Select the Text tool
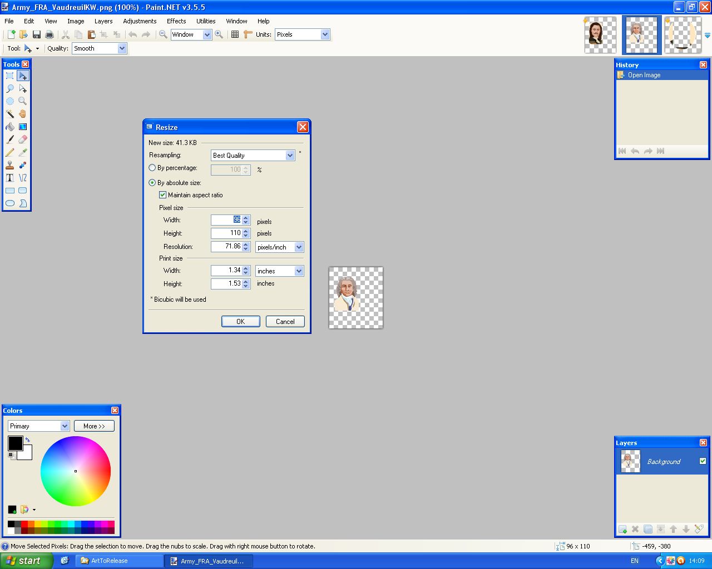712x569 pixels. point(10,178)
